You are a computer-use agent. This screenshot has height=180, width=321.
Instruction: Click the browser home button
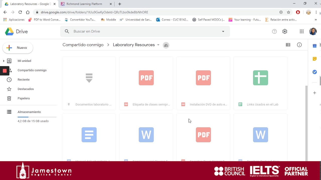(28, 12)
